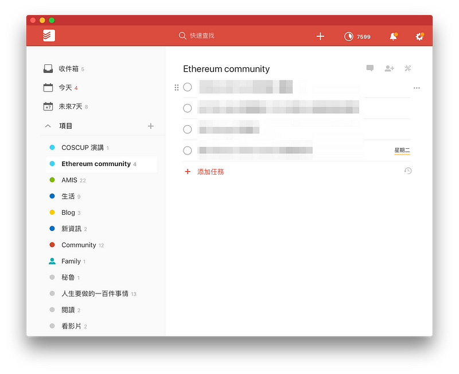This screenshot has width=459, height=374.
Task: Click share project person icon
Action: [389, 68]
